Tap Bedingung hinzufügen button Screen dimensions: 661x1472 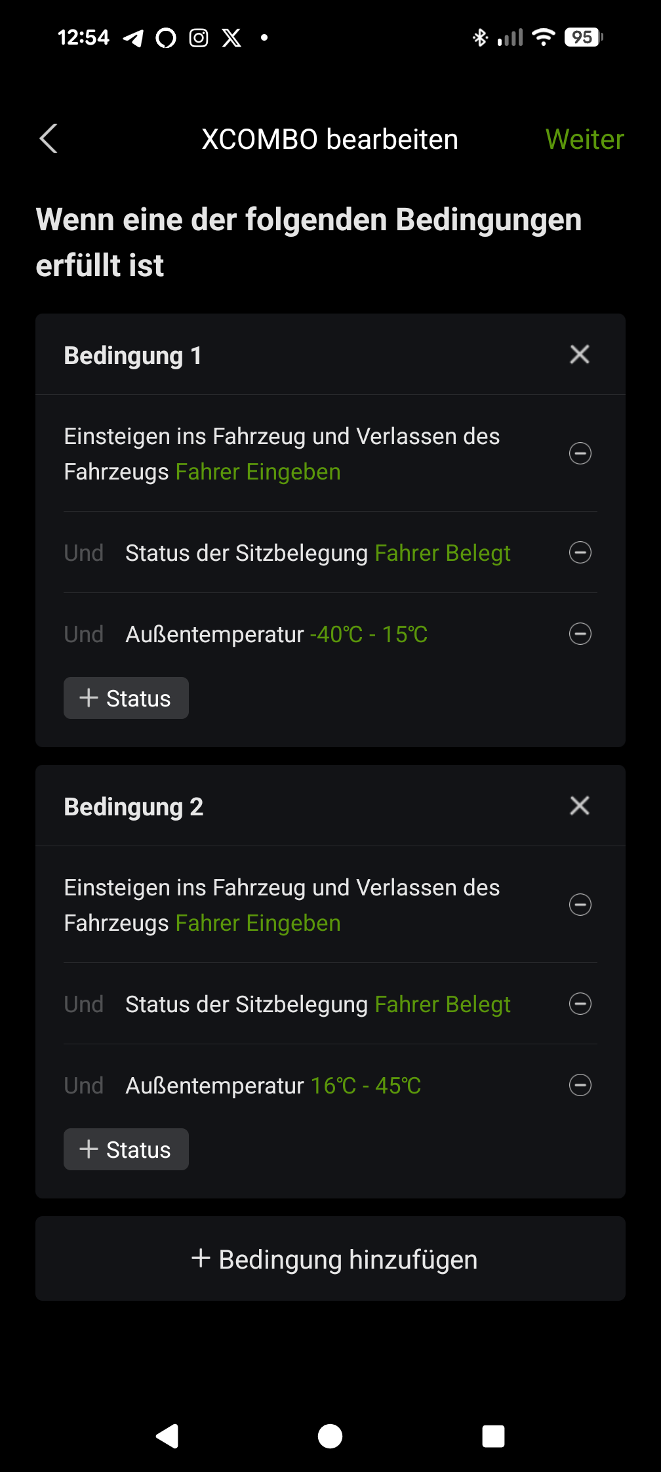click(x=330, y=1259)
